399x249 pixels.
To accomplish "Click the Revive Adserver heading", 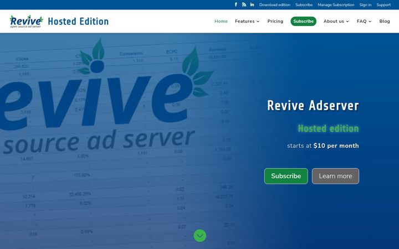I will (x=313, y=106).
